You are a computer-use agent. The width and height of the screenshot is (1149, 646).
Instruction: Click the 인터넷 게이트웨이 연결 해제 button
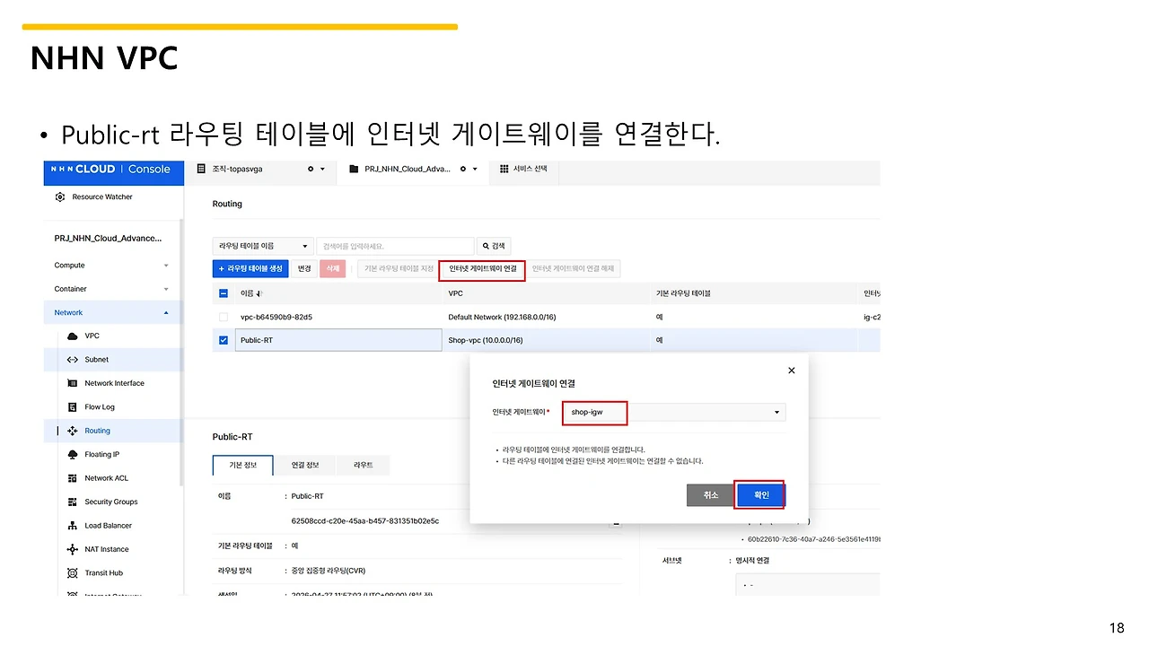tap(573, 268)
